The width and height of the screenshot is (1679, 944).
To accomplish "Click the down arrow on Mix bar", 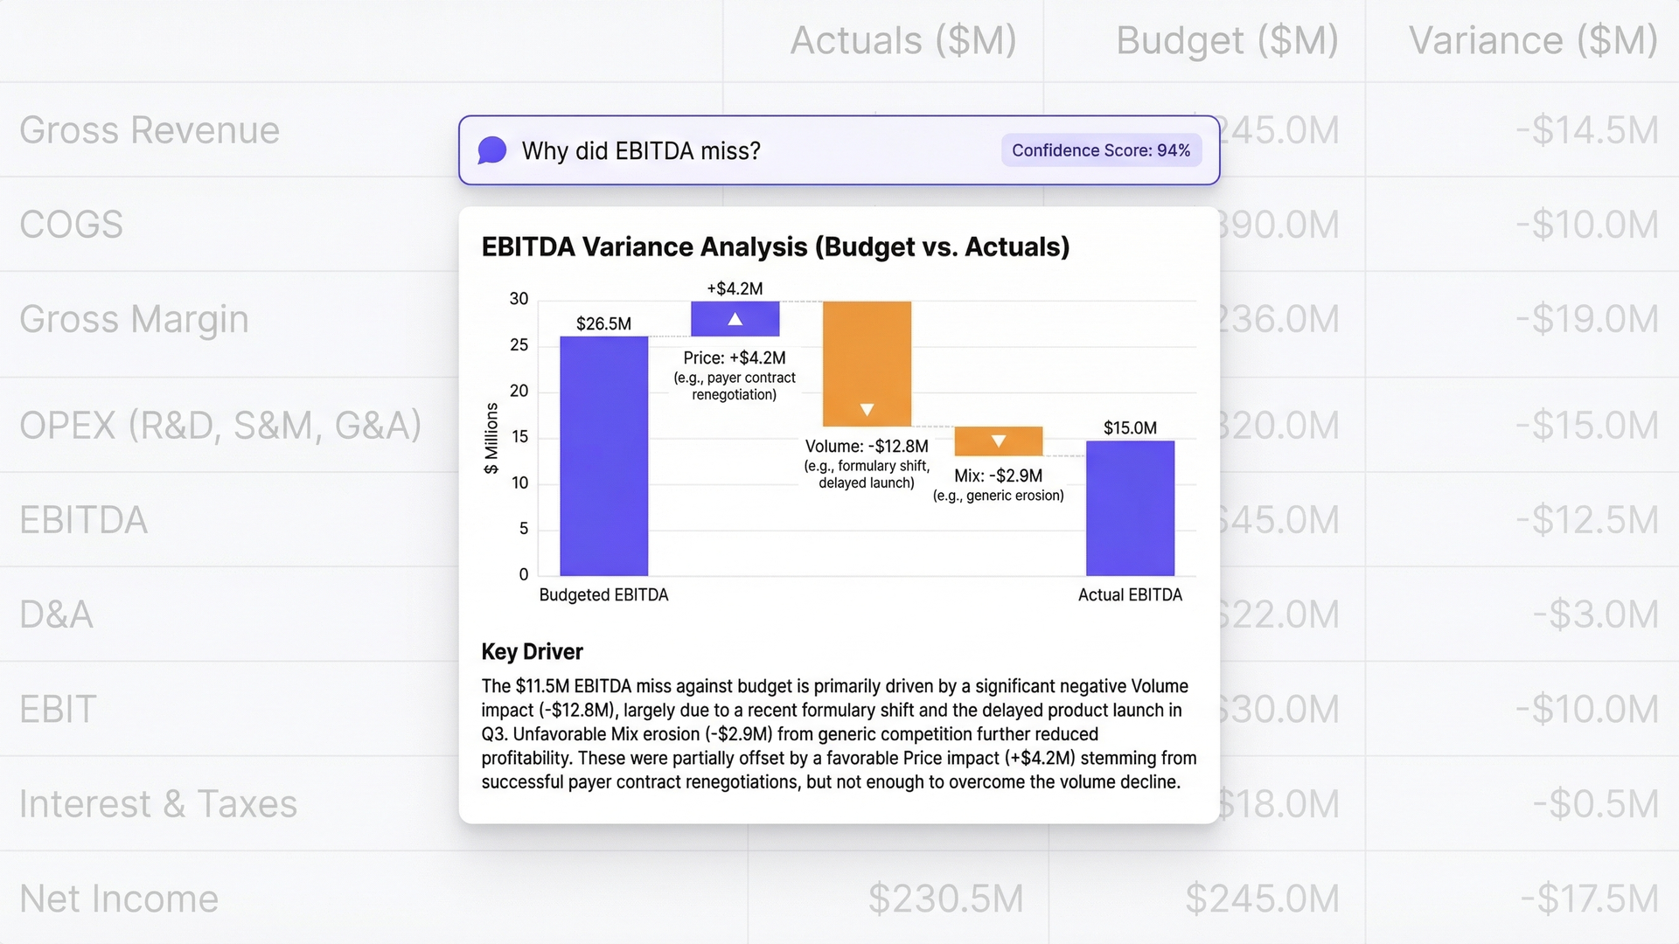I will point(998,441).
